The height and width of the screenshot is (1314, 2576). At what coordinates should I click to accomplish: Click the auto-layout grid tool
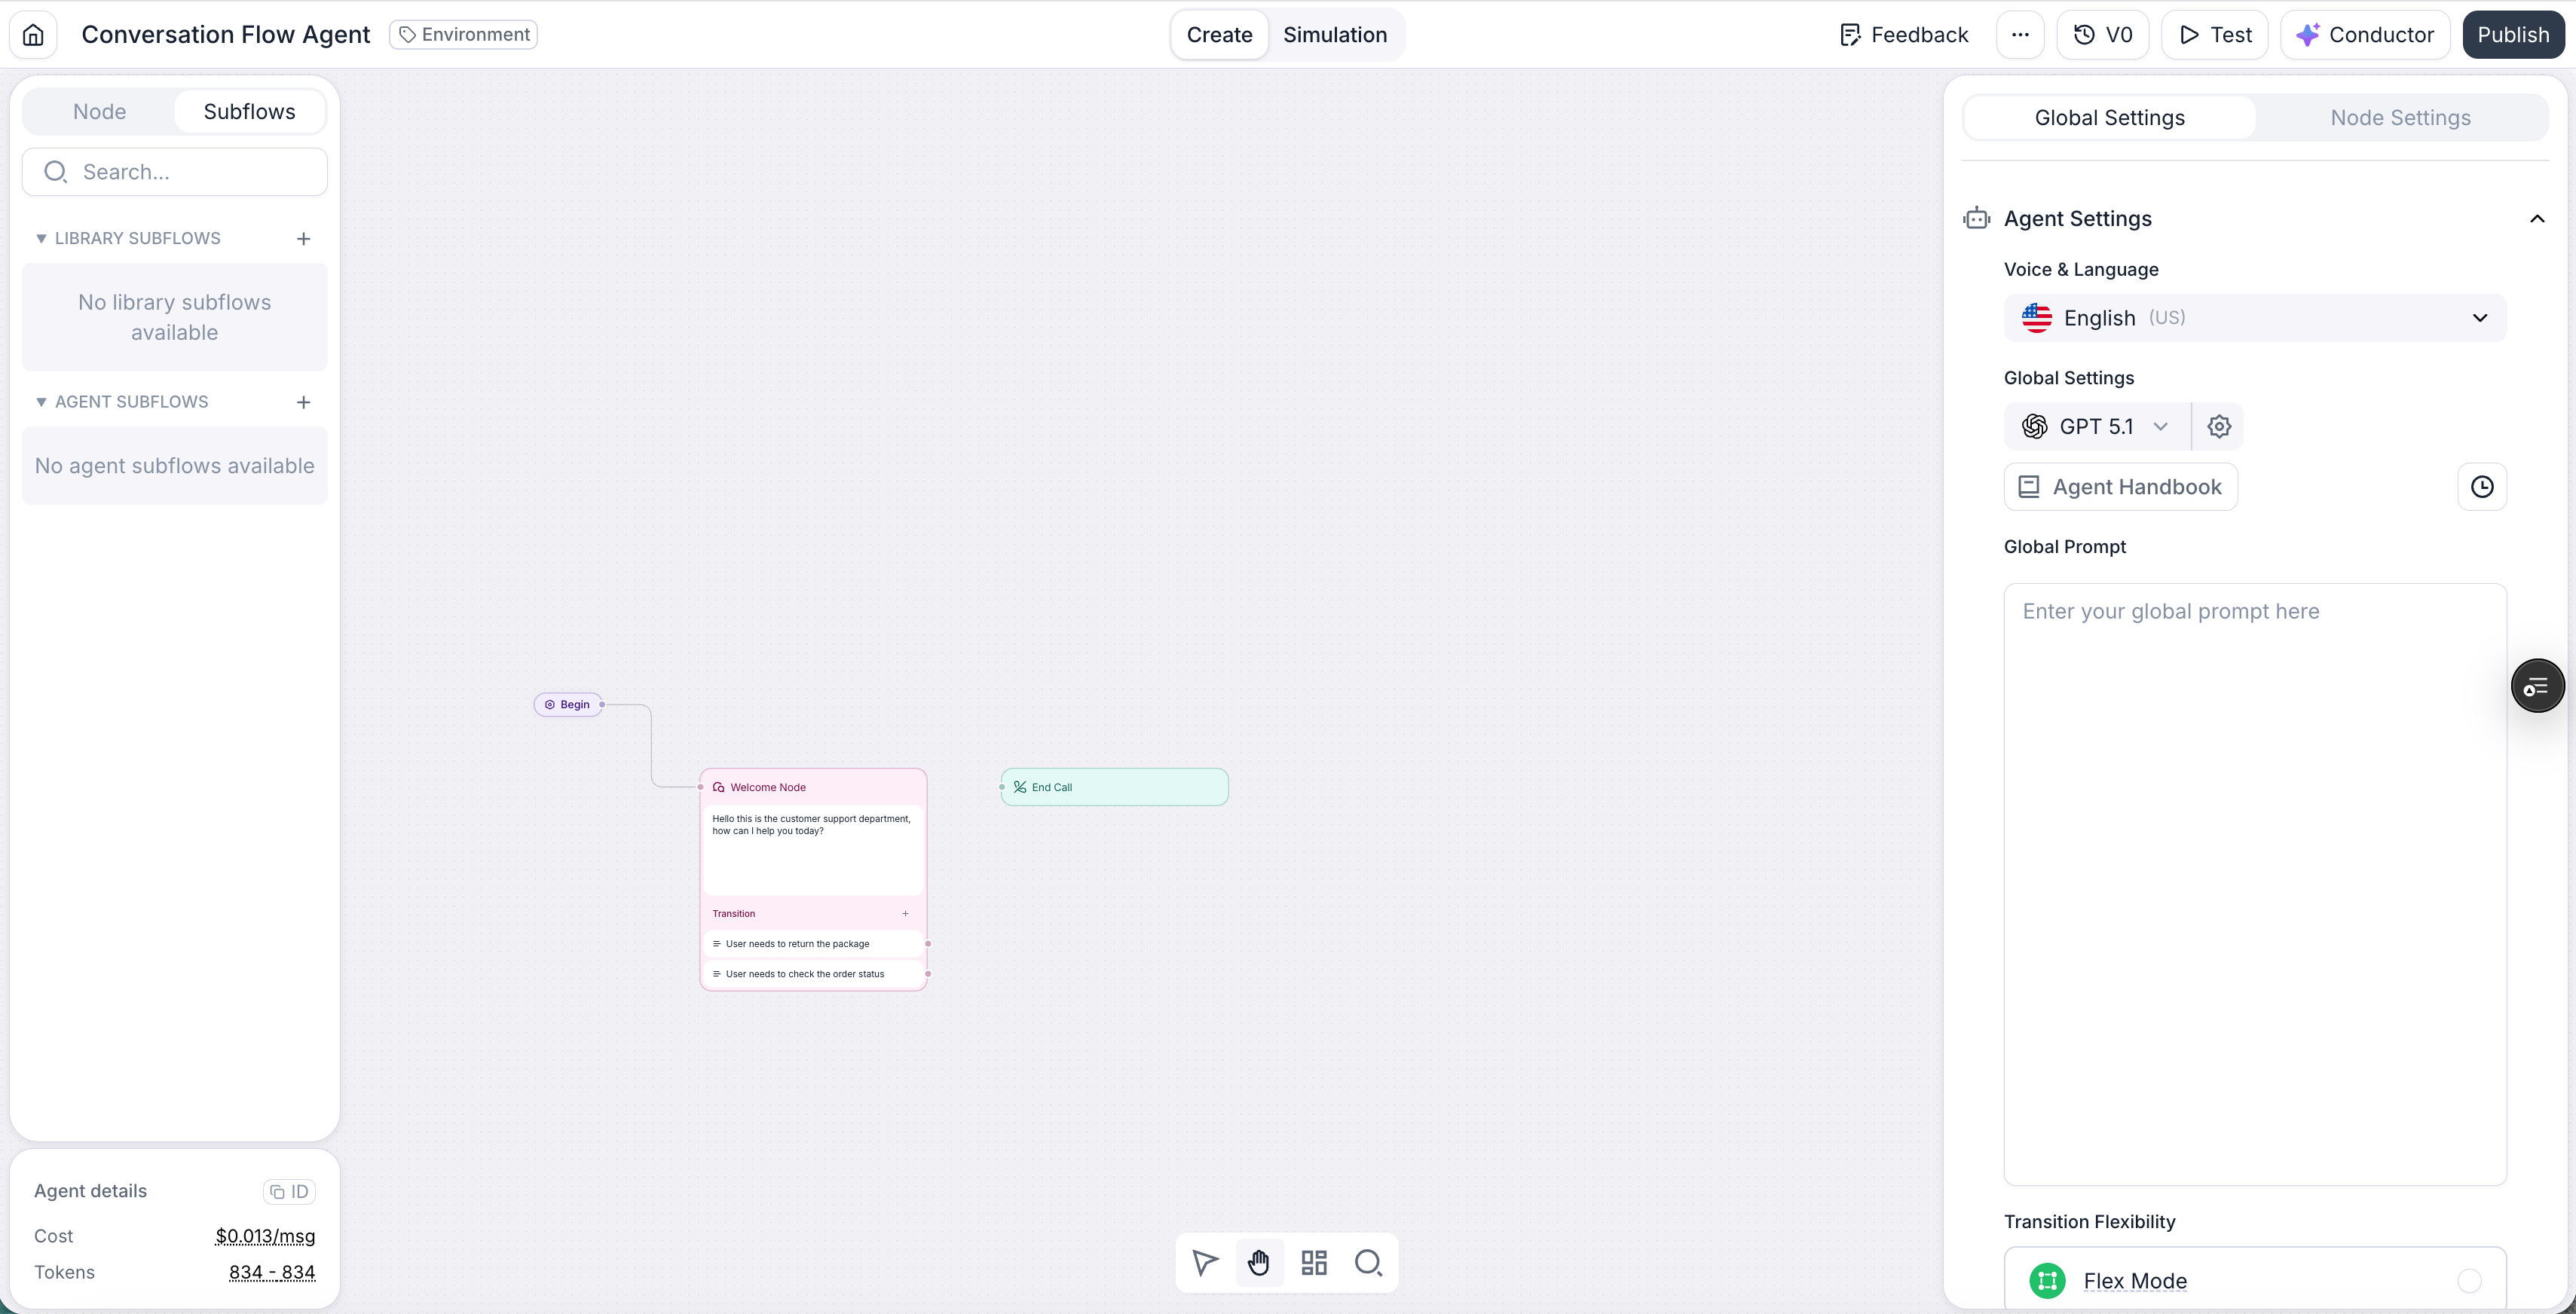pyautogui.click(x=1314, y=1263)
